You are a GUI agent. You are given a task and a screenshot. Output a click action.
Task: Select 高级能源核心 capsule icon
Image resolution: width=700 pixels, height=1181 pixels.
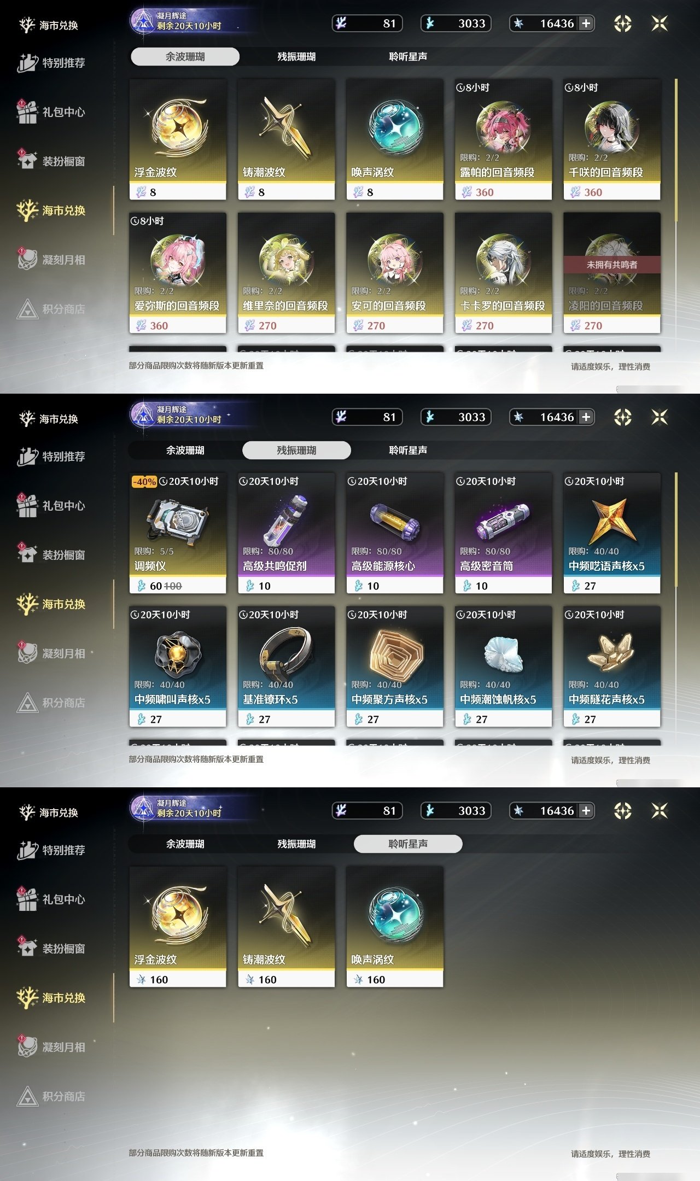395,521
